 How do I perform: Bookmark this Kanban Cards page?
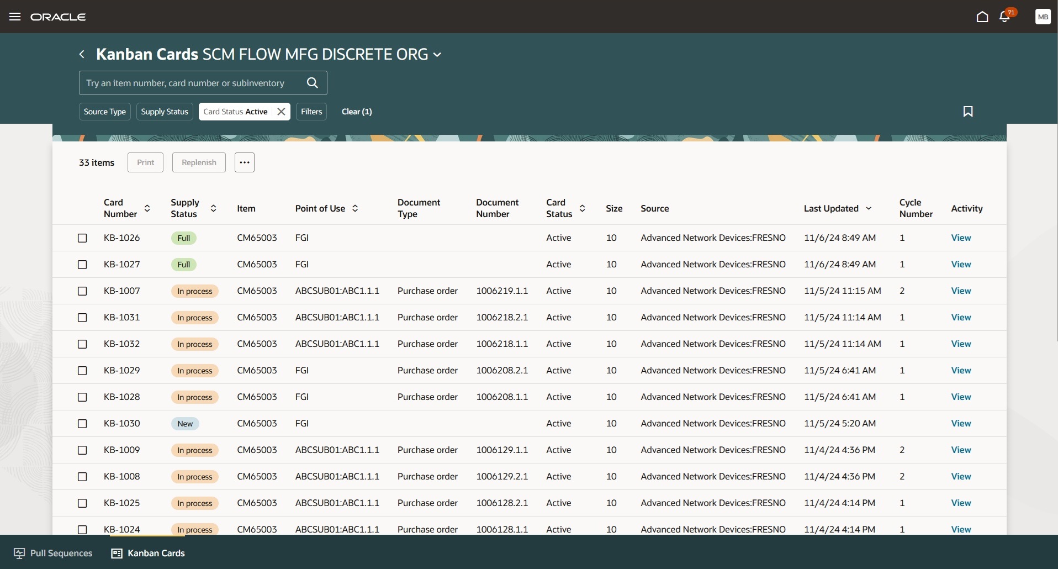pyautogui.click(x=969, y=111)
